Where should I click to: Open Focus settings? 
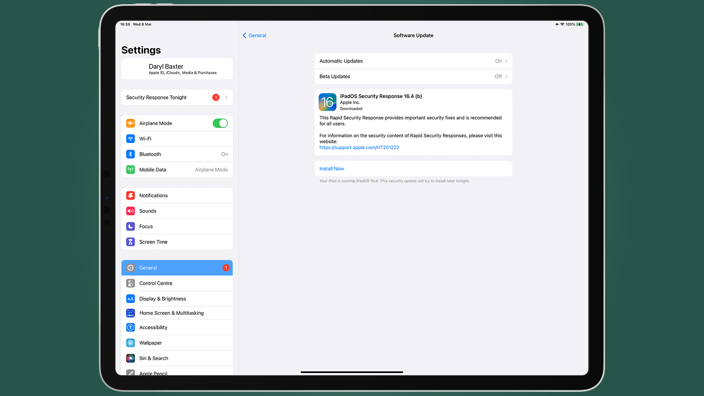[x=177, y=226]
